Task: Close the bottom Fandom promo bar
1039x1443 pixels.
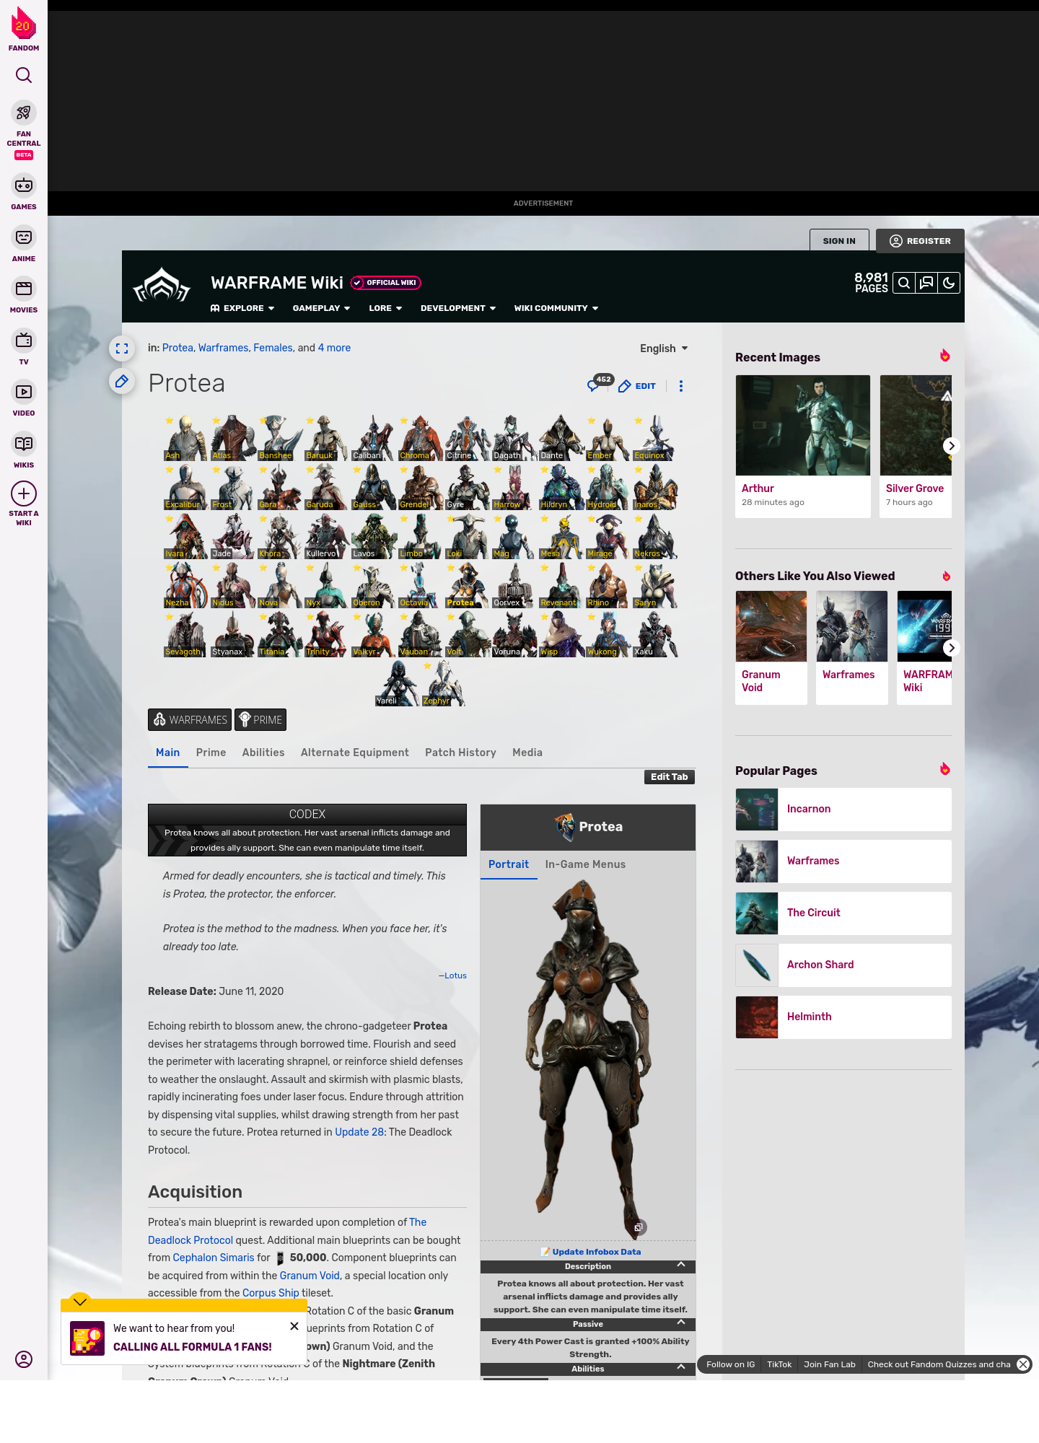Action: pyautogui.click(x=1023, y=1364)
